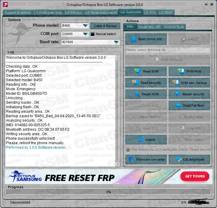The image size is (217, 208).
Task: Click the 'Phone successfully unlocked!' log line
Action: (30, 138)
